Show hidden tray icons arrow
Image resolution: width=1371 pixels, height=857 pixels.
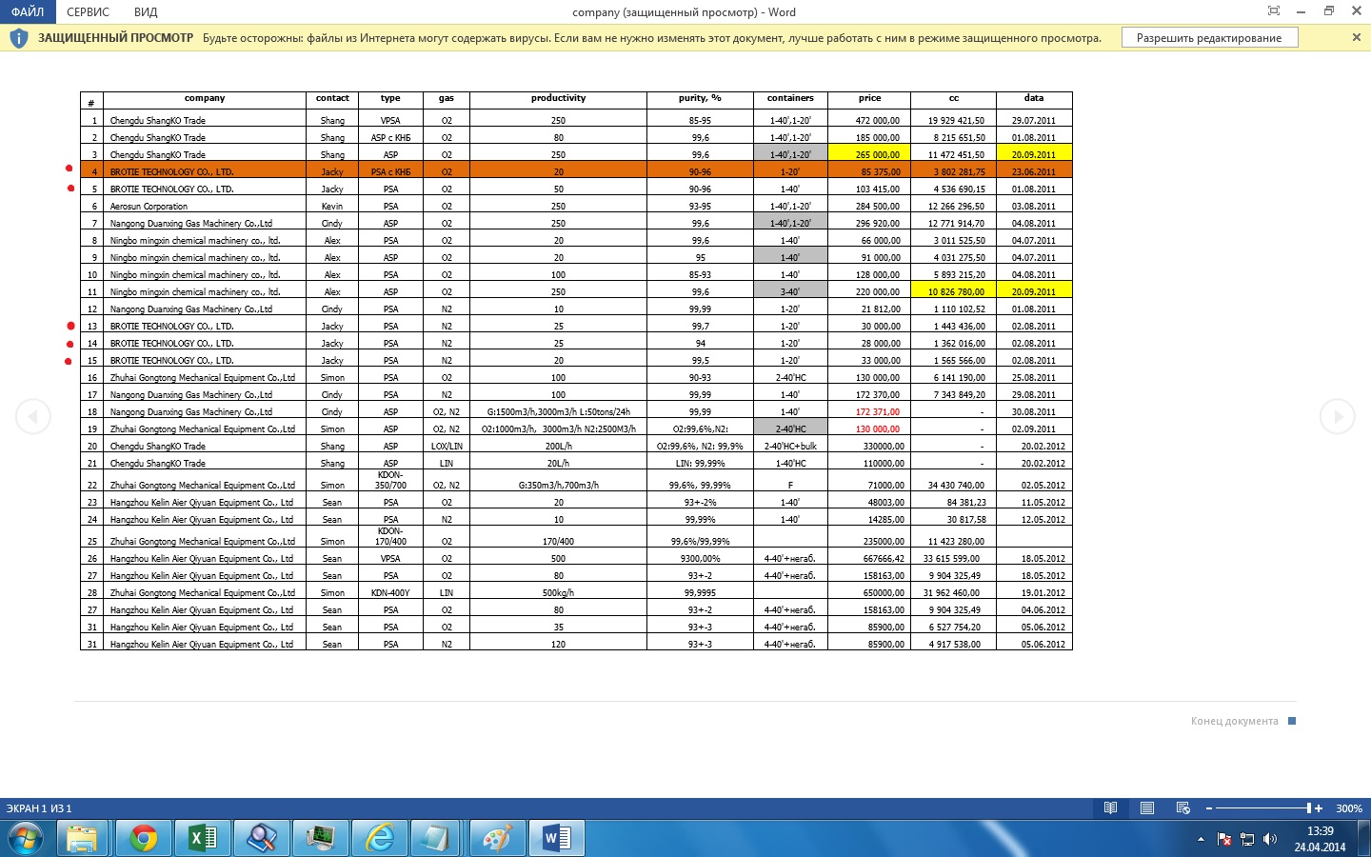tap(1201, 839)
